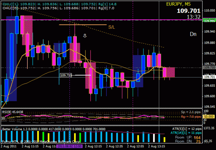Click the 2 Aug 13:15 time axis label
The width and height of the screenshot is (216, 150).
[157, 146]
